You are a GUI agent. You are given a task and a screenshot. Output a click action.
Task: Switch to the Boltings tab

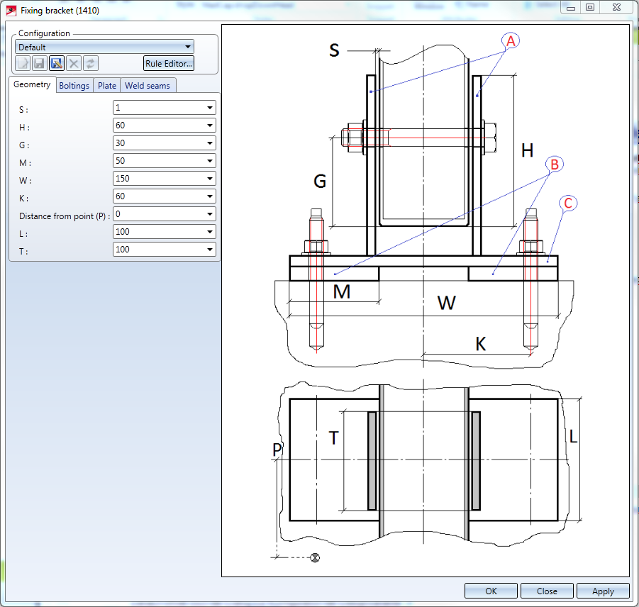pos(74,86)
